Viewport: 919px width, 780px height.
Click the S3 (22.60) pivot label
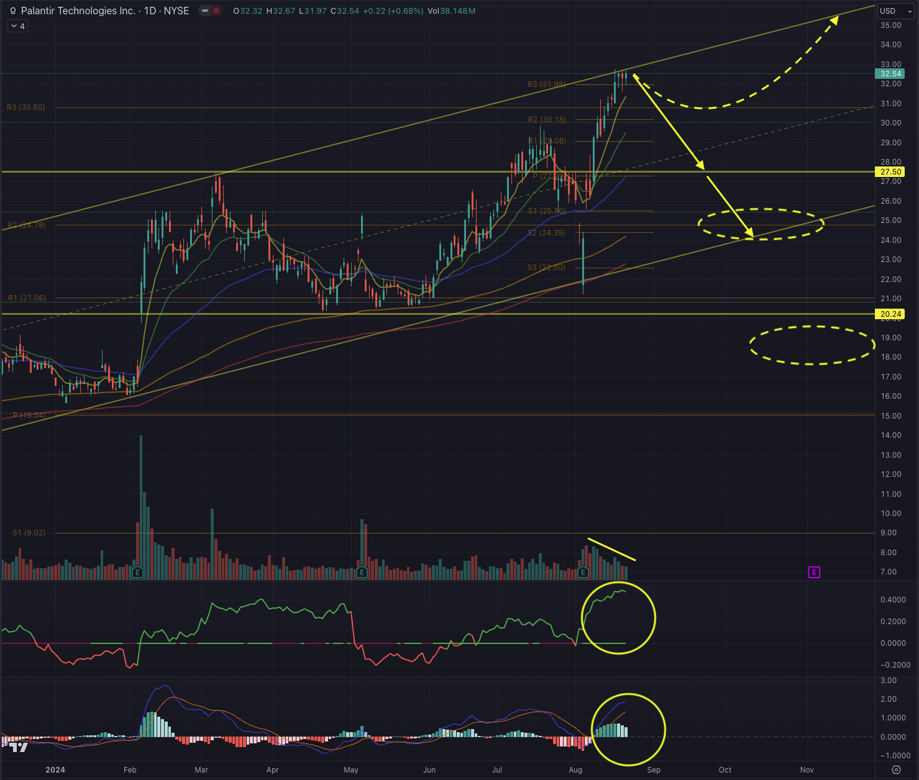pyautogui.click(x=546, y=268)
